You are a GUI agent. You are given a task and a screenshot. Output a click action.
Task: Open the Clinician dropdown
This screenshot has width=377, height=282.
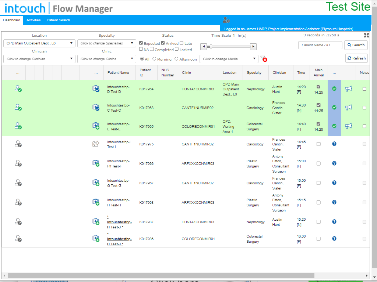[x=39, y=59]
